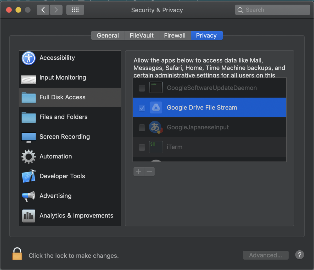Screen dimensions: 314x270
Task: Select Files and Folders text
Action: point(64,117)
